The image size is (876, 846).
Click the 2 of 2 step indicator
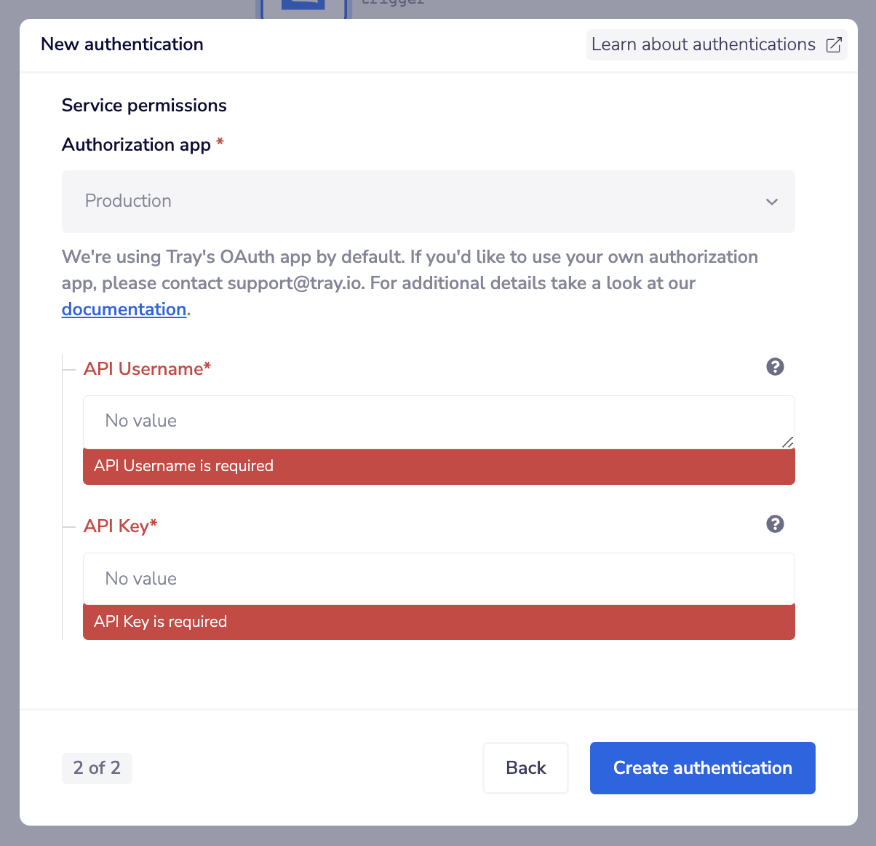97,767
